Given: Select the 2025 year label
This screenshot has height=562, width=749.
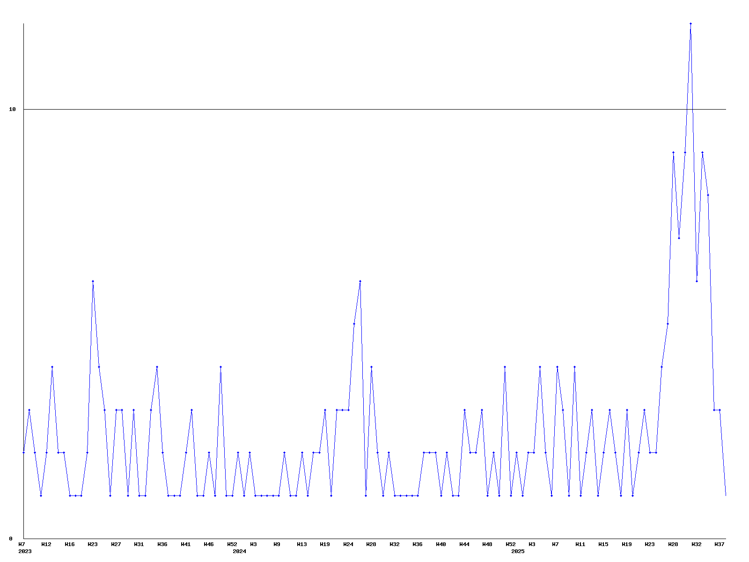Looking at the screenshot, I should click(518, 551).
